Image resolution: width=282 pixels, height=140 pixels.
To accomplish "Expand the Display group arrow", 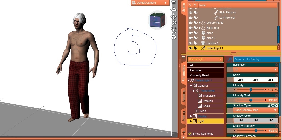I will tap(191, 116).
